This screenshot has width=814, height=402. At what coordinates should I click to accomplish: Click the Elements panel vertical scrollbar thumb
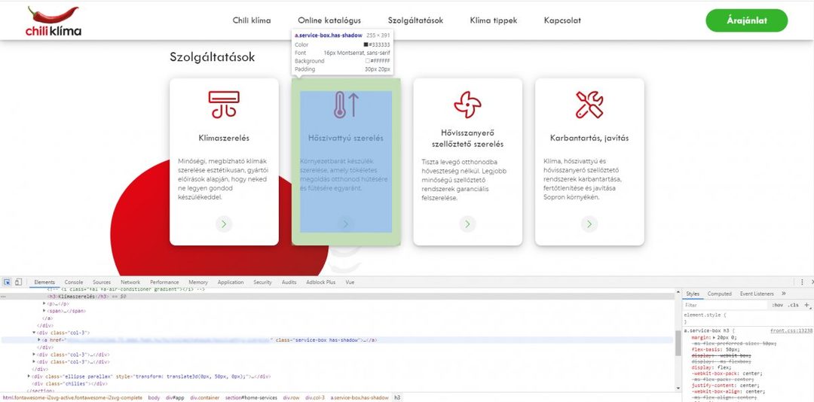678,344
